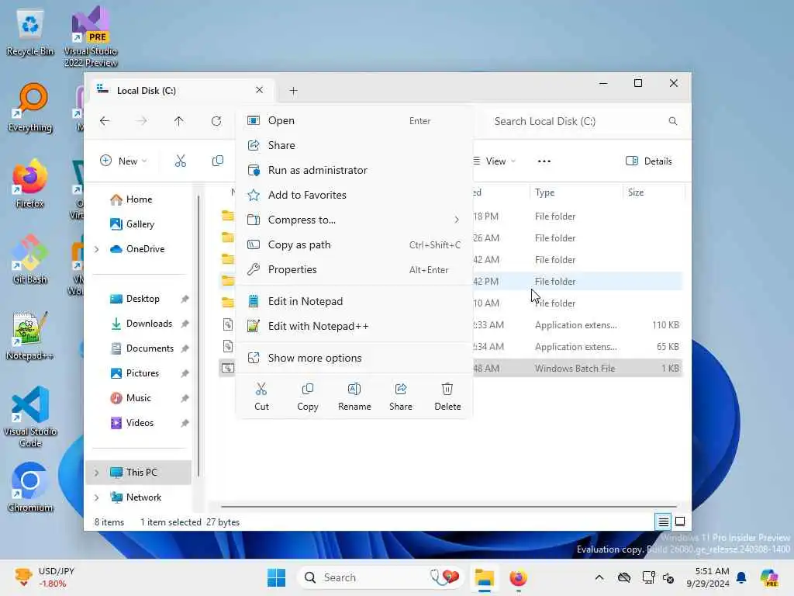Image resolution: width=794 pixels, height=596 pixels.
Task: Open Git Bash desktop shortcut
Action: click(x=30, y=259)
